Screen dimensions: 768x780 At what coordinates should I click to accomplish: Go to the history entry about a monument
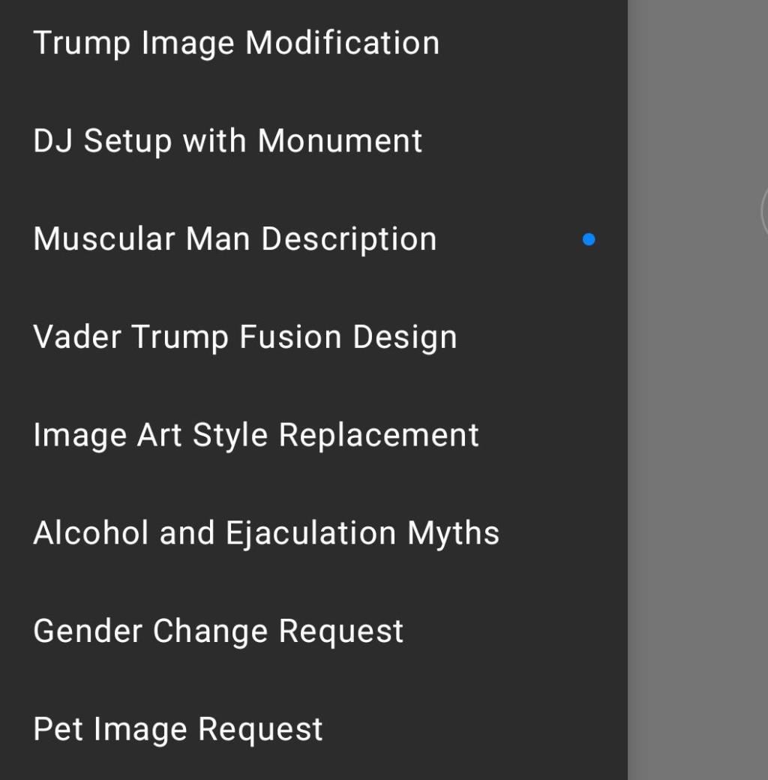click(x=313, y=141)
